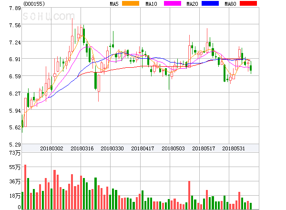Click the 5.94 price axis label
This screenshot has height=210, width=286.
pyautogui.click(x=15, y=111)
